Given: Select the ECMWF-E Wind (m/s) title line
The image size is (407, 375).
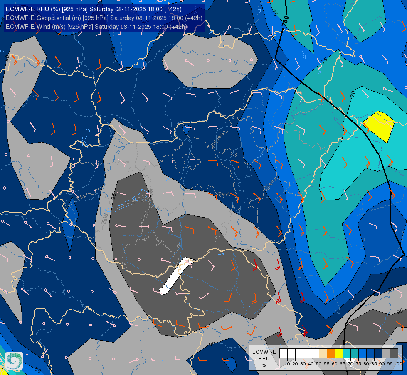Looking at the screenshot, I should click(96, 27).
